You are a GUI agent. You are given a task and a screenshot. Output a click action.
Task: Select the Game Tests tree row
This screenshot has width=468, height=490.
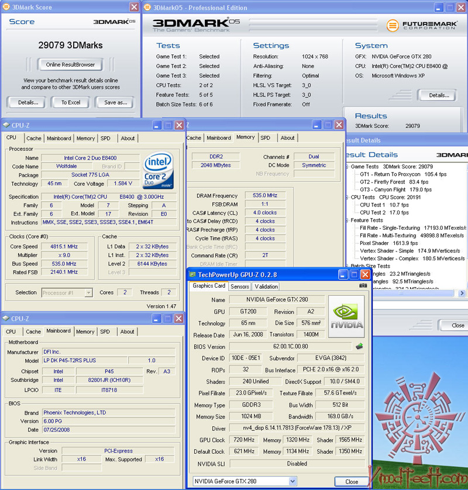pos(391,167)
